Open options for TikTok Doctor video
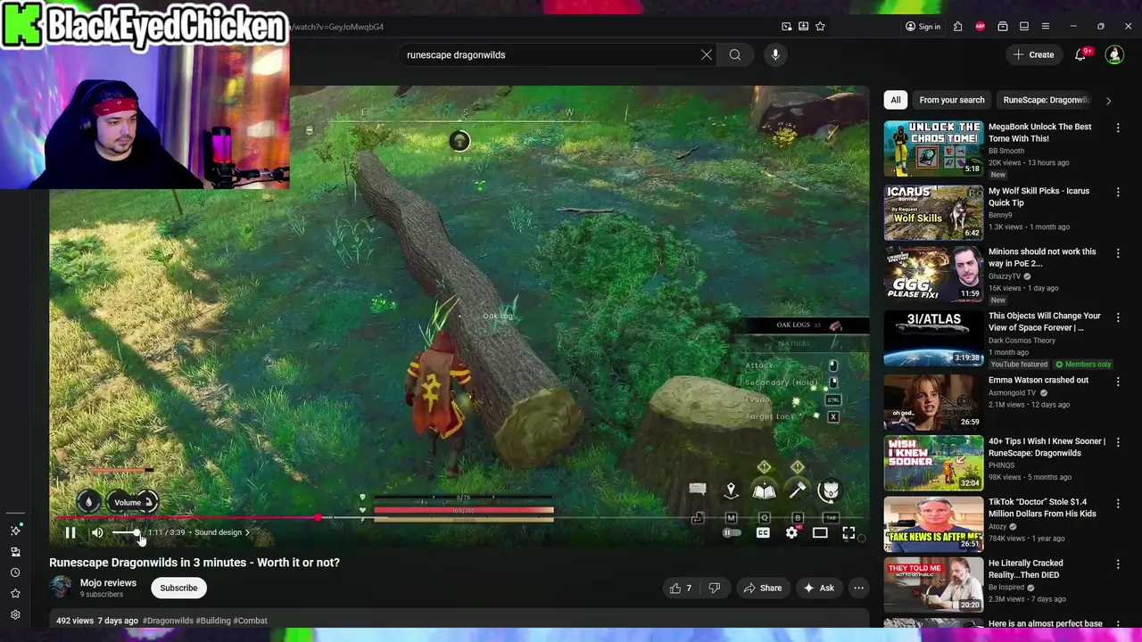This screenshot has height=642, width=1142. point(1118,504)
